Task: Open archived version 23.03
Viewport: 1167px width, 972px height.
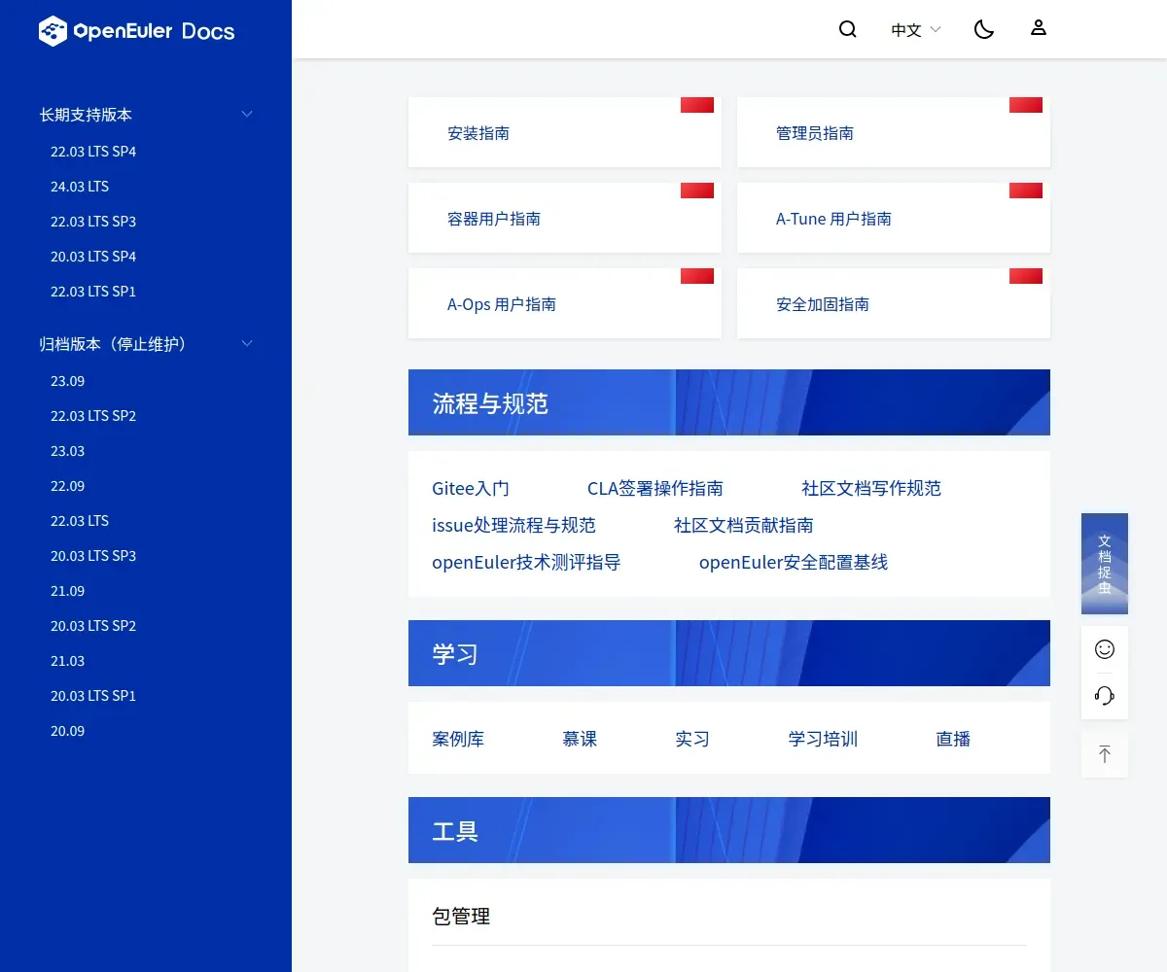Action: click(68, 451)
